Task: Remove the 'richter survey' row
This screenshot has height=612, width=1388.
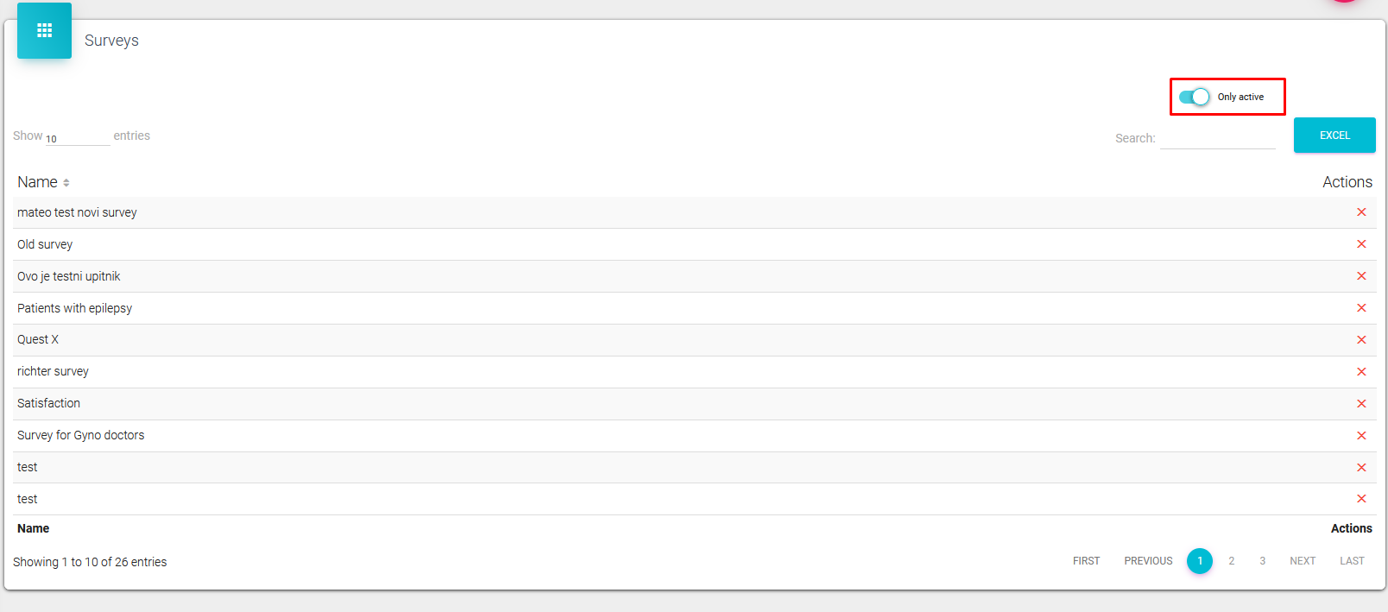Action: (x=1361, y=372)
